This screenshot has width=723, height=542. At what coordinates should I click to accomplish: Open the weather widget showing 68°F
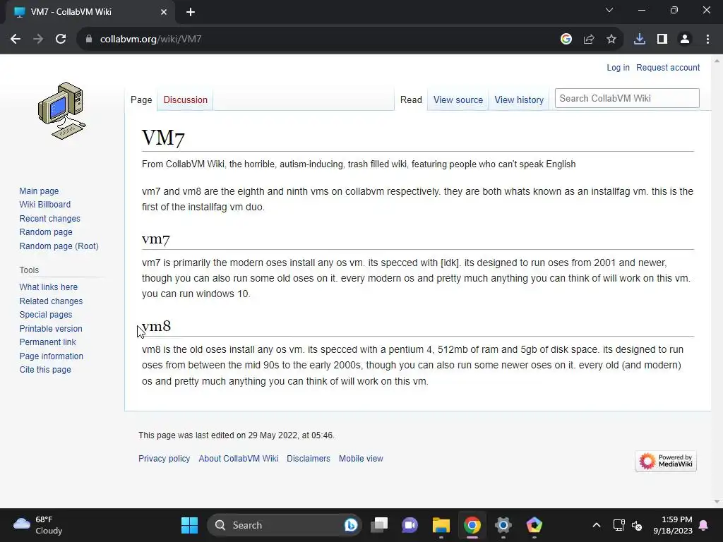point(38,525)
